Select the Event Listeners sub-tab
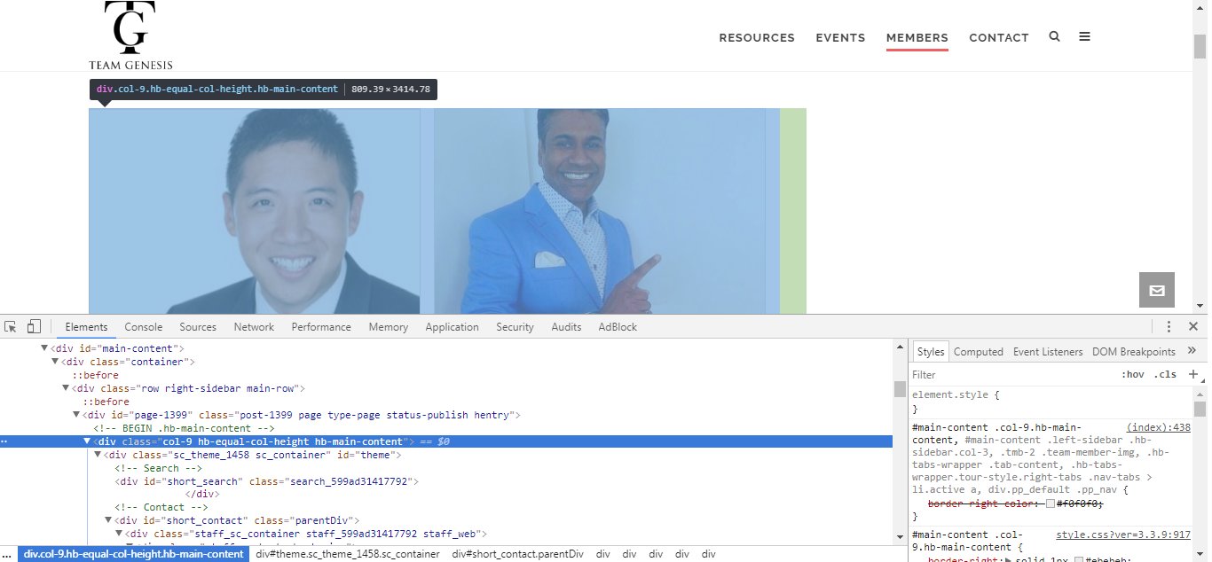This screenshot has width=1212, height=562. click(x=1048, y=352)
